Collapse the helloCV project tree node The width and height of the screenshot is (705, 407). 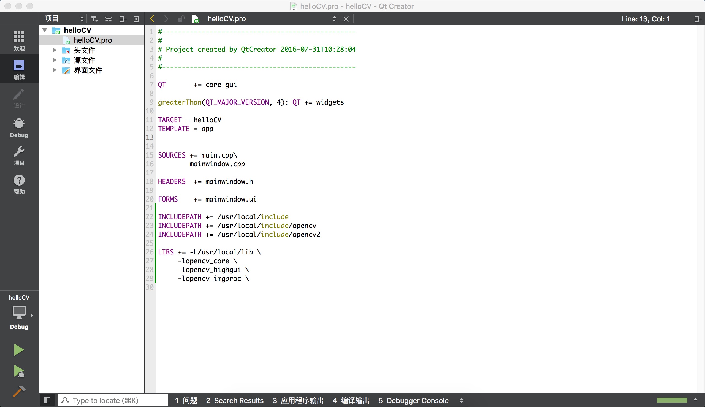click(x=45, y=30)
